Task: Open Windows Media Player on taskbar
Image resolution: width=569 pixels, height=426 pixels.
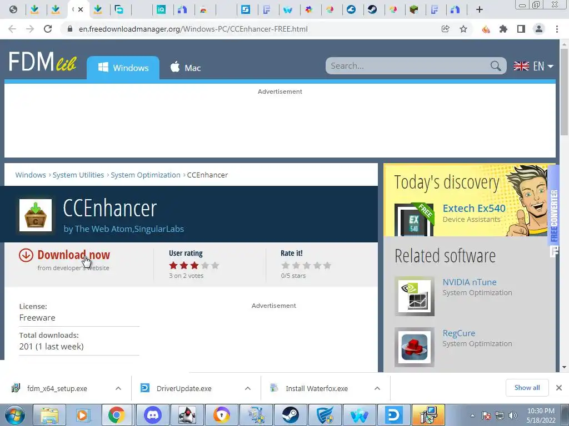Action: point(83,415)
